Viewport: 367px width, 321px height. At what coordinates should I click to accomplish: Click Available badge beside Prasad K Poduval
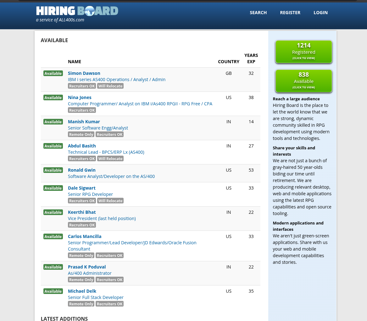[53, 267]
